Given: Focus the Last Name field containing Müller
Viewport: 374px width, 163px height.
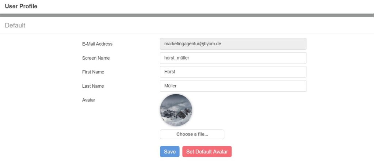Looking at the screenshot, I should (233, 86).
